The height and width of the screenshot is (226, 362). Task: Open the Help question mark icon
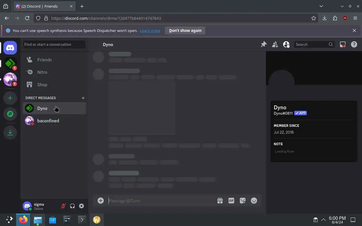354,44
